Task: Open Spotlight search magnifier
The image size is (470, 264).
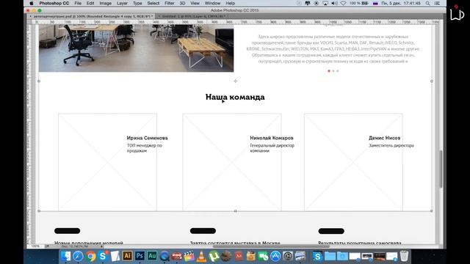Action: point(427,3)
